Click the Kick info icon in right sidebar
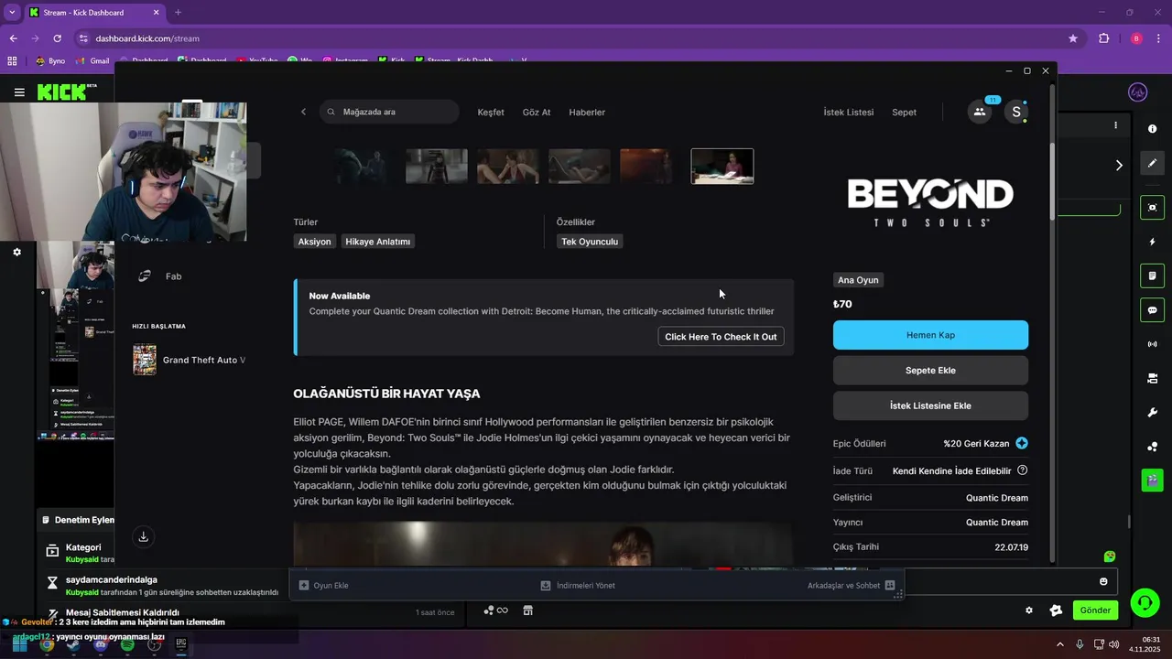Screen dimensions: 1172x659 (x=1152, y=129)
